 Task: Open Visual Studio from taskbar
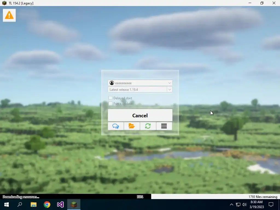[x=60, y=205]
